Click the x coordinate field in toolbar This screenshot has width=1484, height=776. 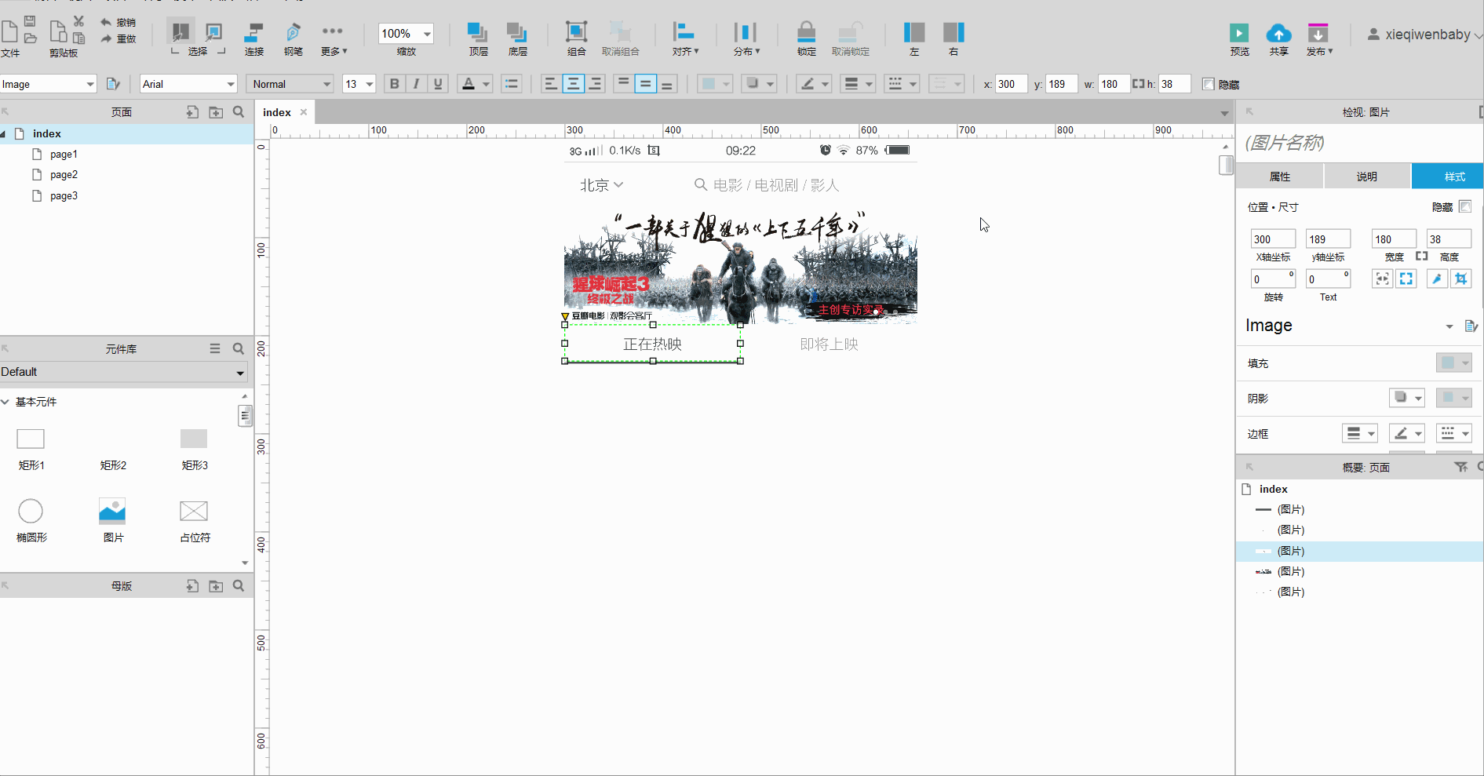point(1011,84)
